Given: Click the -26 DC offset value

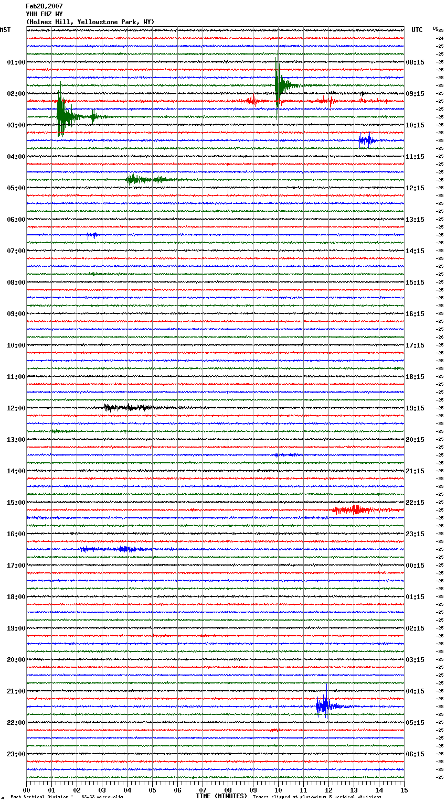Looking at the screenshot, I should pos(440,337).
